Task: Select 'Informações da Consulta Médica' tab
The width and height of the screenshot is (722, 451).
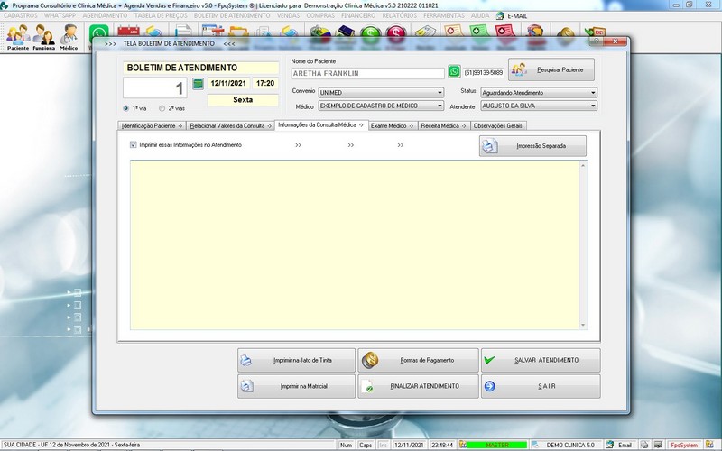Action: (321, 124)
